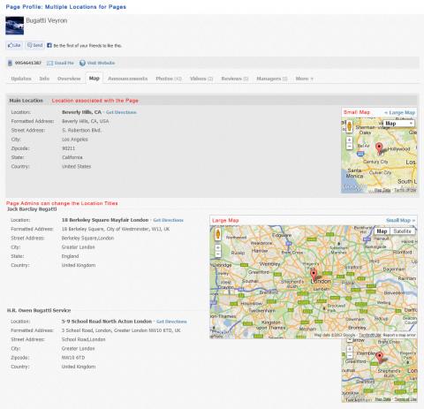Click the phone icon beside the number
Screen dimensions: 424x409
coord(10,63)
